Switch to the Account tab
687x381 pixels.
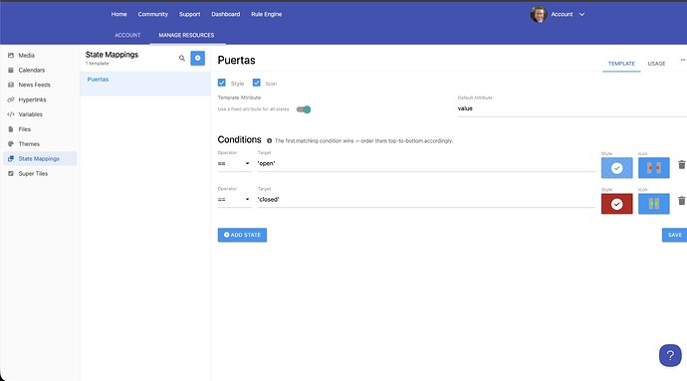click(127, 35)
